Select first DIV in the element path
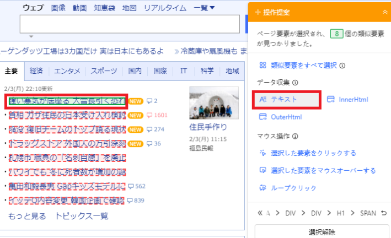 coord(290,213)
